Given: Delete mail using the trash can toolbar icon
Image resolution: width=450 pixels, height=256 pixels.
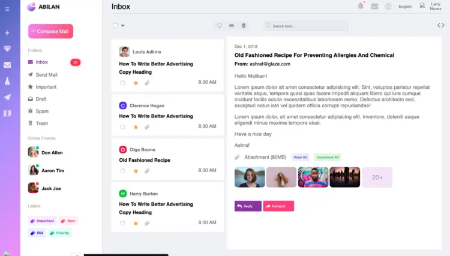Looking at the screenshot, I should pyautogui.click(x=244, y=26).
